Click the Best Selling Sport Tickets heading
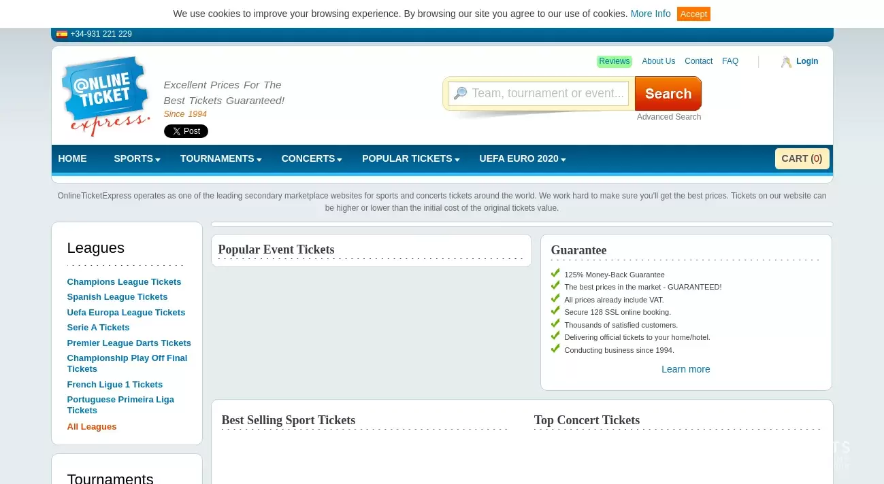The width and height of the screenshot is (884, 484). pos(289,420)
